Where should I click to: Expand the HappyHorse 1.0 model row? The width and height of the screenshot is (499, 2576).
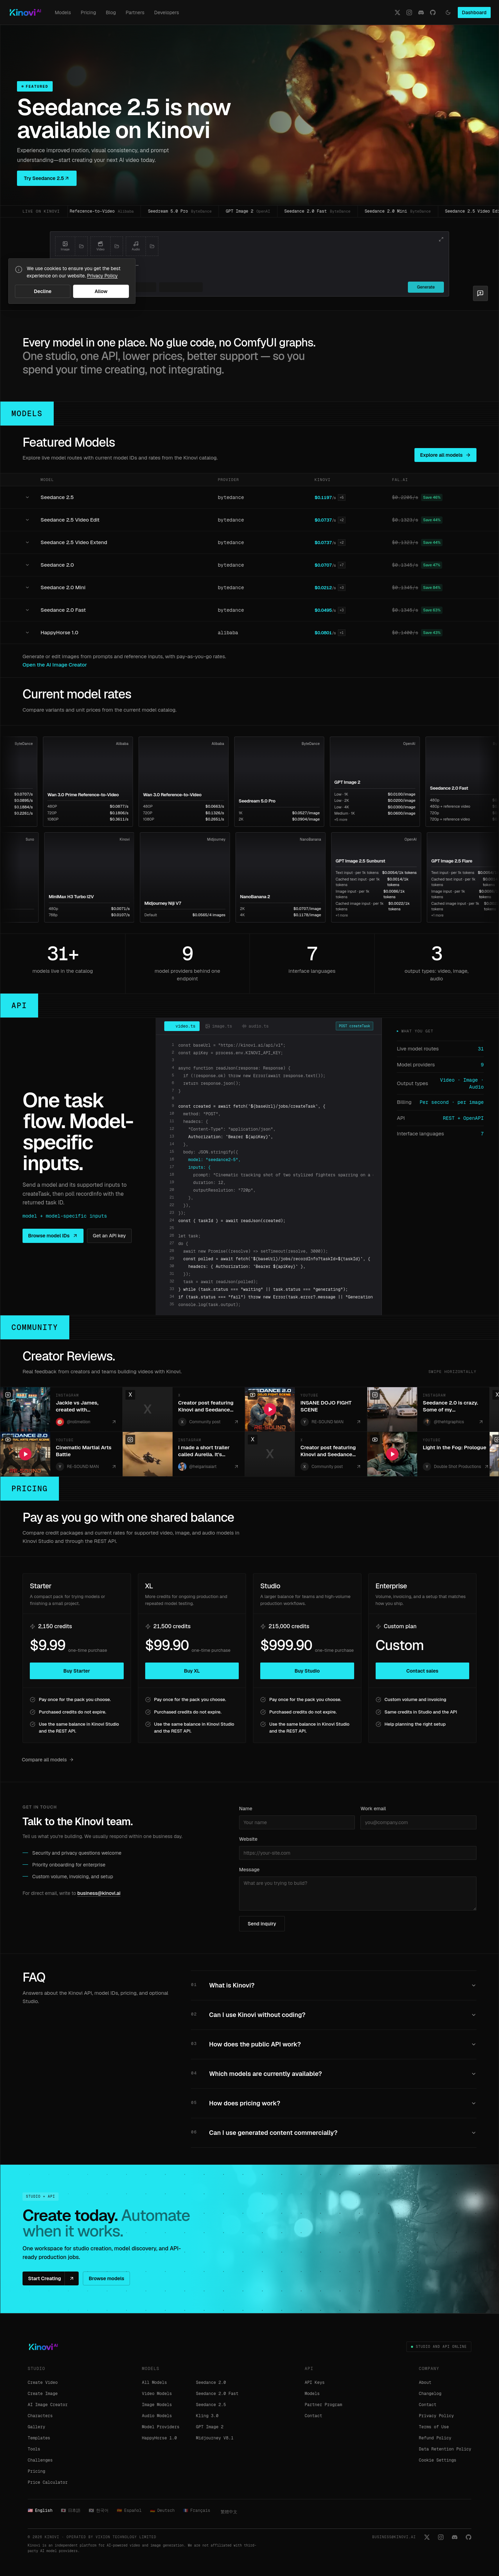[x=249, y=632]
